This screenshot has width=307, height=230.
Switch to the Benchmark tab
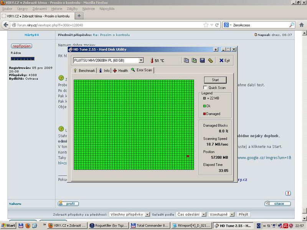(x=84, y=71)
